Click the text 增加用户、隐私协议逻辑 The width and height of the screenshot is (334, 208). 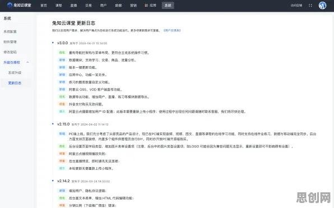click(87, 191)
